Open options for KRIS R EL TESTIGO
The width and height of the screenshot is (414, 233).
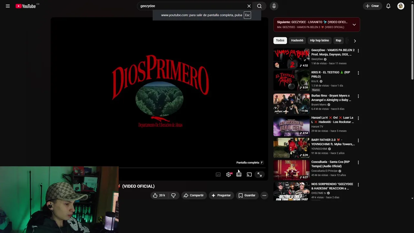click(358, 73)
